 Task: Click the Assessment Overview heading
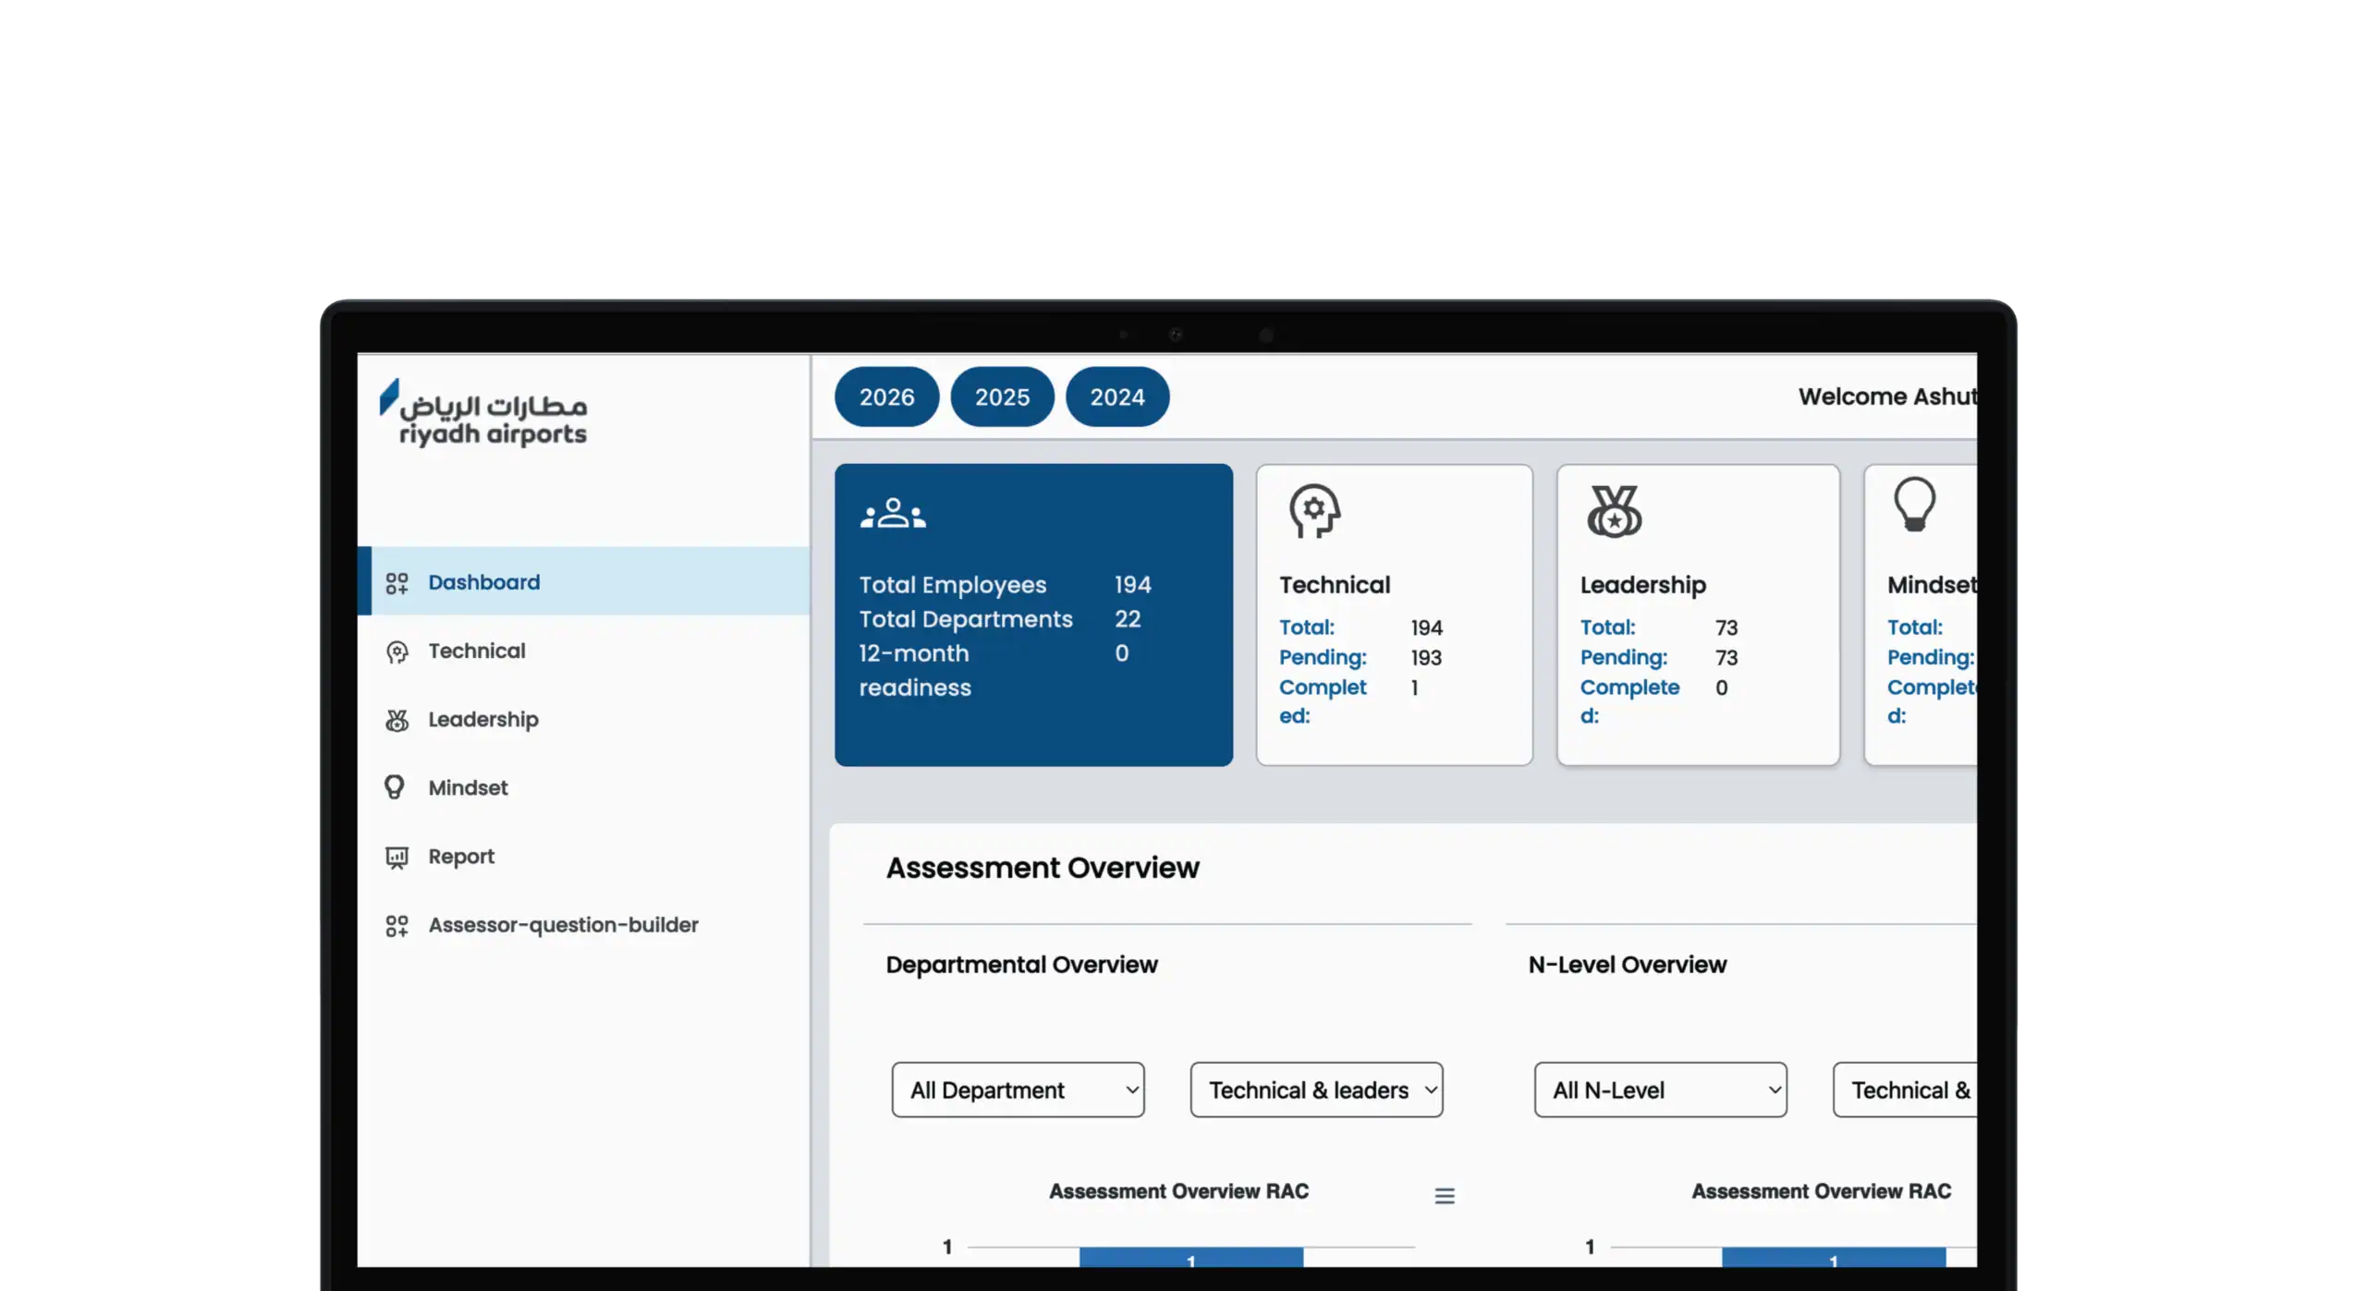click(x=1043, y=868)
